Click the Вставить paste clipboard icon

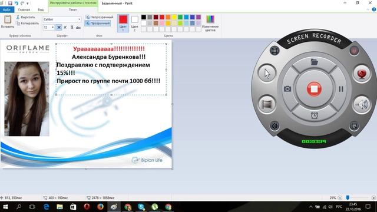tap(8, 19)
